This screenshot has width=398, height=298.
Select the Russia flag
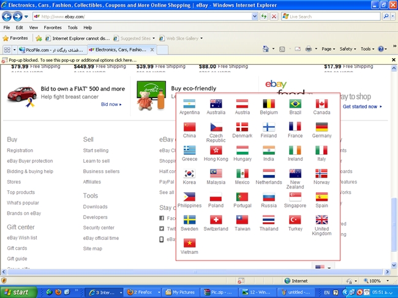269,197
